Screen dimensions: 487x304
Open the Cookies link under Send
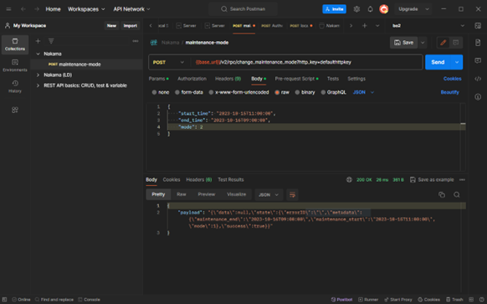452,79
